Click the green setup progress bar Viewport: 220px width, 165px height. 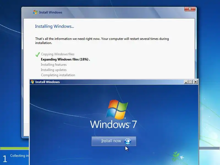tap(15, 148)
